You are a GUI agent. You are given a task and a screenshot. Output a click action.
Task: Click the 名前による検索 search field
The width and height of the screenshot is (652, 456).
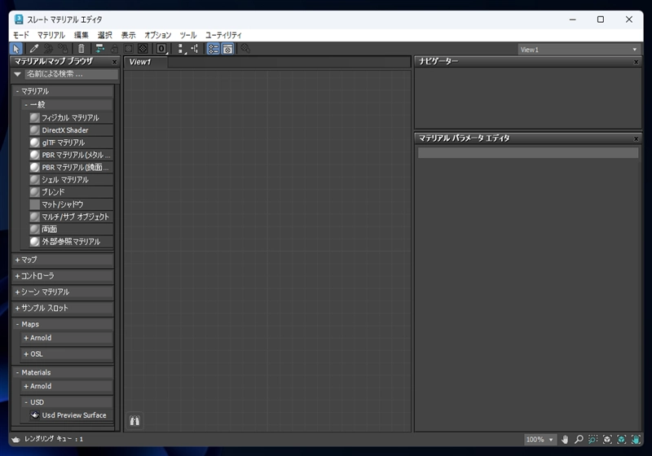(72, 74)
